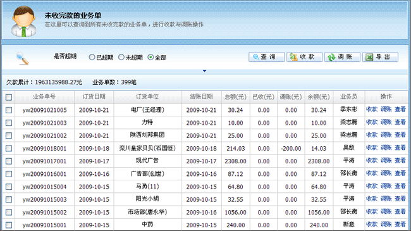Check the row yw20091015003 checkbox
411x231 pixels.
click(x=9, y=199)
